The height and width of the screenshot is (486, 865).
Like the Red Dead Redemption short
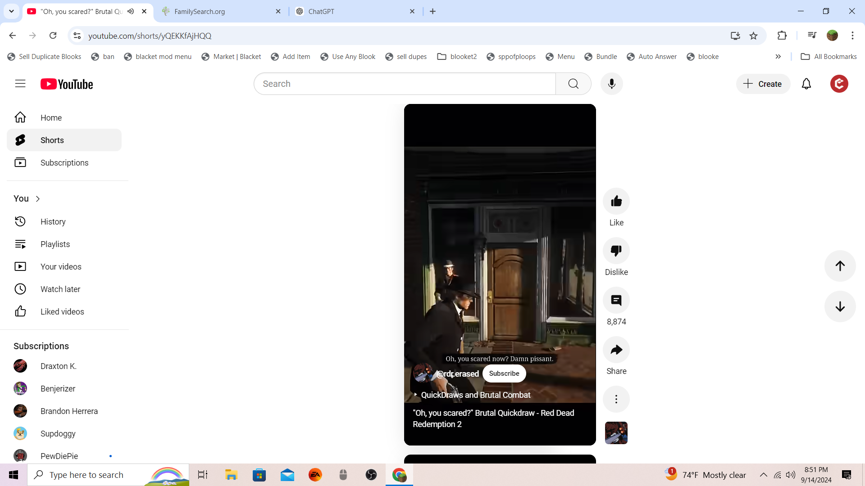(x=616, y=201)
